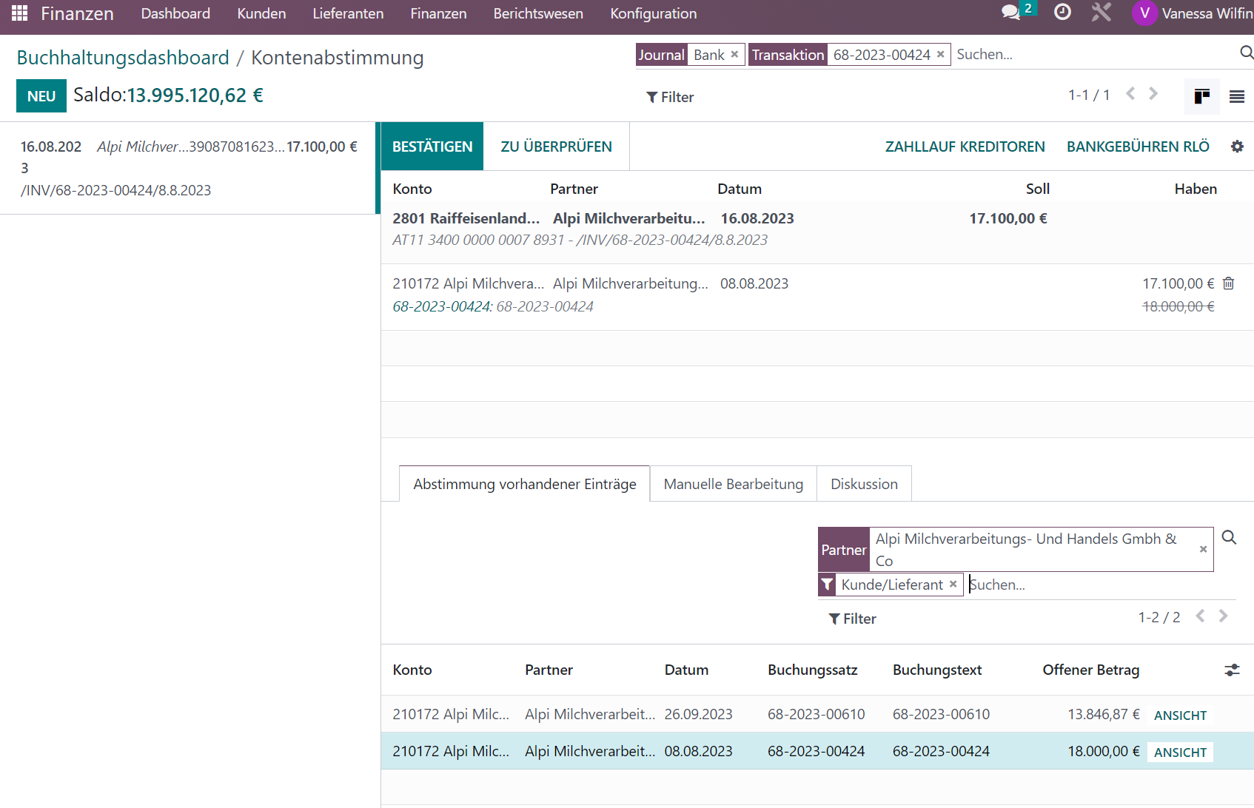This screenshot has width=1254, height=808.
Task: Open the developer tools wrench icon
Action: (x=1102, y=12)
